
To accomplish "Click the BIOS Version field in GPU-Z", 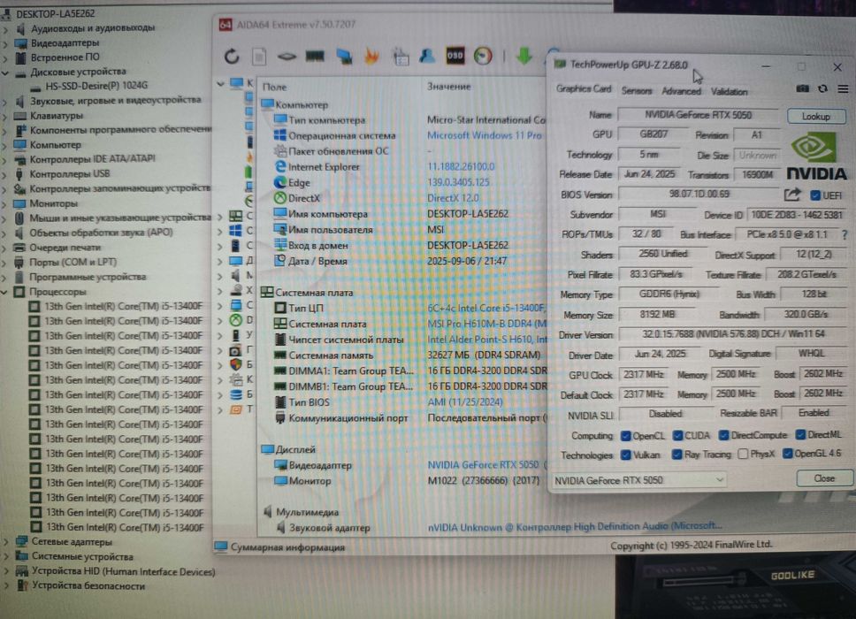I will point(699,195).
